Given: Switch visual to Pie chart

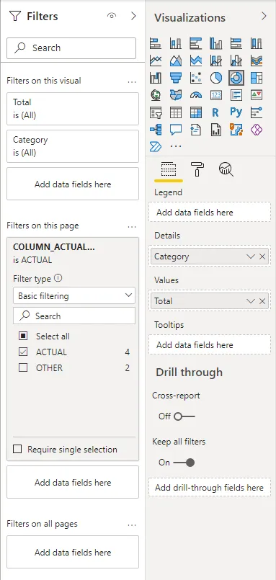Looking at the screenshot, I should [x=216, y=78].
